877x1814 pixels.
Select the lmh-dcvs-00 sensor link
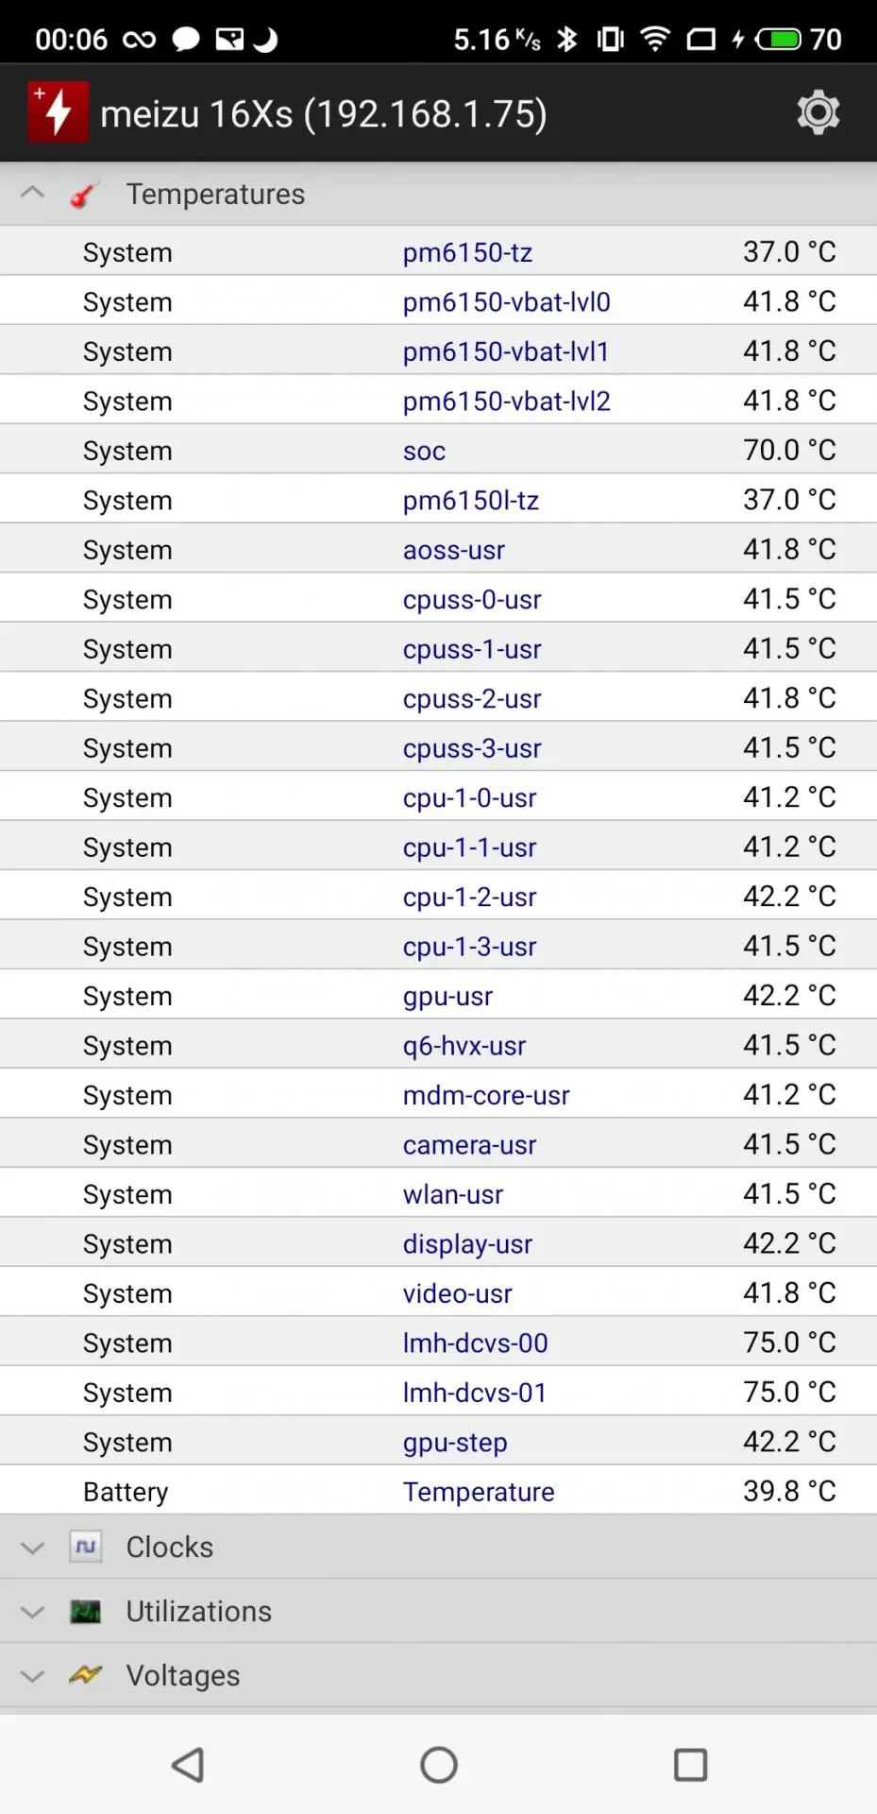pyautogui.click(x=475, y=1343)
